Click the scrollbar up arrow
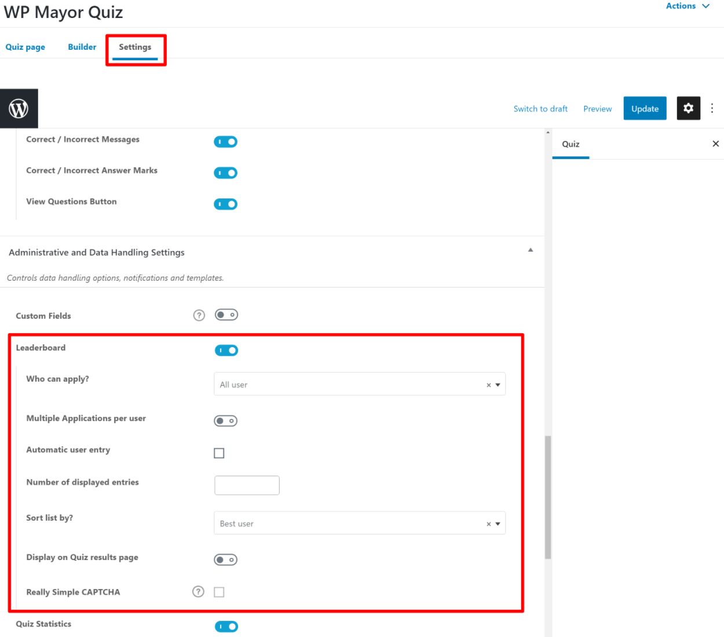 548,133
